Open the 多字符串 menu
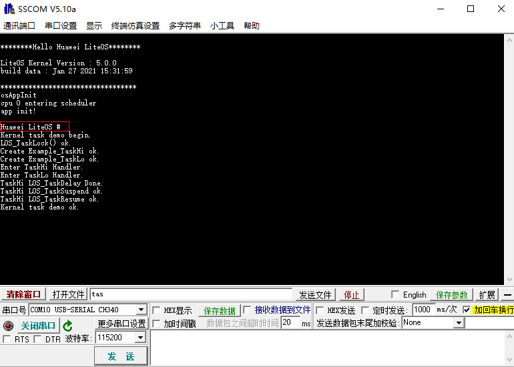This screenshot has width=514, height=367. pyautogui.click(x=184, y=25)
